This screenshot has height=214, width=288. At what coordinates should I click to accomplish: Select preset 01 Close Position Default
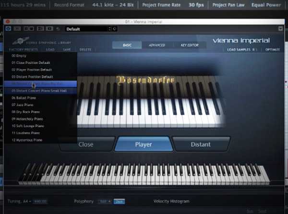[x=40, y=62]
